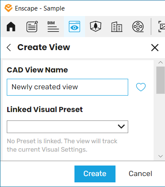Click the dropdown chevron arrow
The image size is (165, 187).
coord(121,126)
